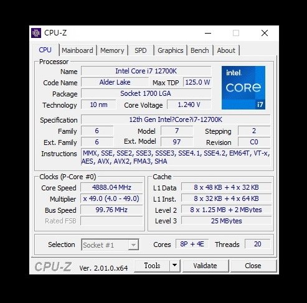Click the Intel Core i7 logo badge
This screenshot has width=307, height=303.
pos(243,88)
